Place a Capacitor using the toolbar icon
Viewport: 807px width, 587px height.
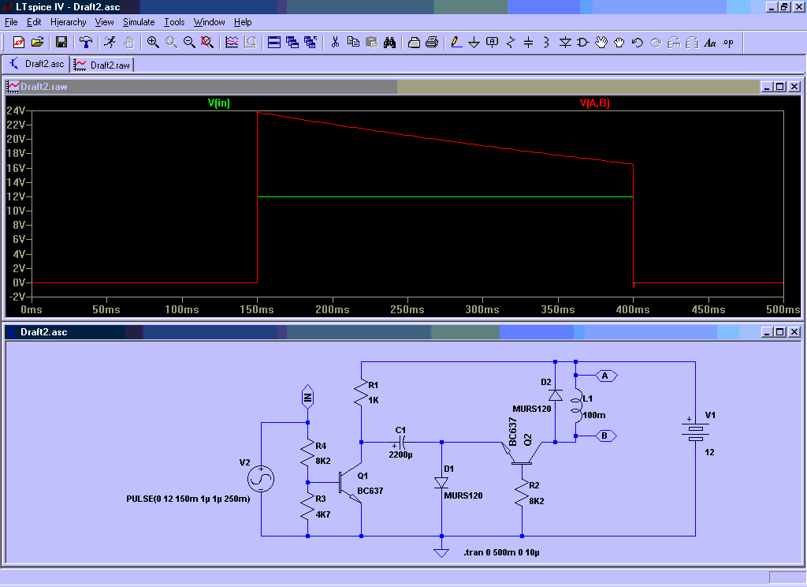click(x=529, y=43)
